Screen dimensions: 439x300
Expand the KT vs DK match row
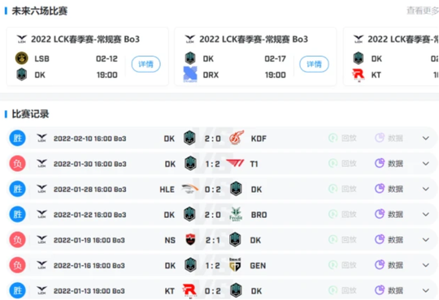click(426, 290)
